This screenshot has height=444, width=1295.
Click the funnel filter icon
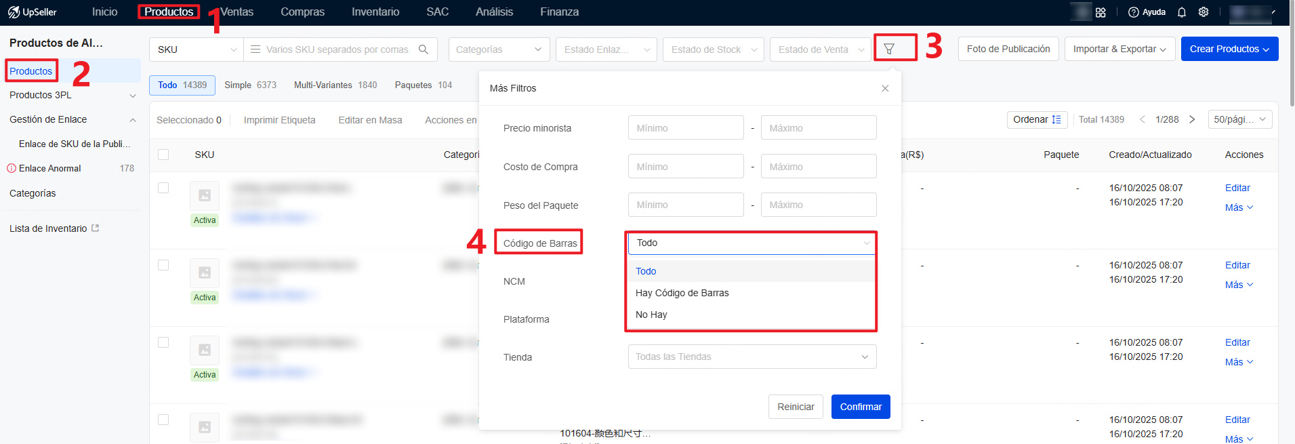tap(889, 49)
